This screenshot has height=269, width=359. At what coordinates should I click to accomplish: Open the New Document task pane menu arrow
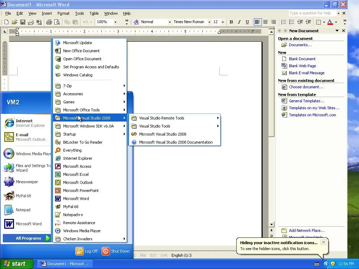(x=337, y=31)
